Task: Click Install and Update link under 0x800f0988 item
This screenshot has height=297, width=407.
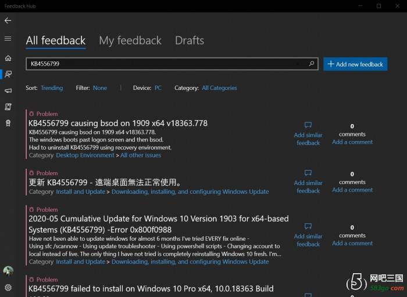Action: pyautogui.click(x=81, y=262)
